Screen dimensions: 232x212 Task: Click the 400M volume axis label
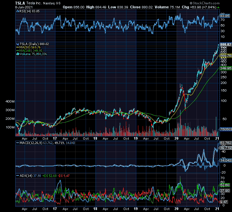[x=10, y=102]
